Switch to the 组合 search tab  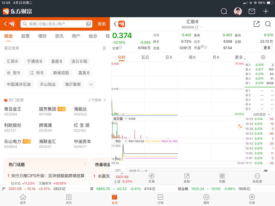93,36
